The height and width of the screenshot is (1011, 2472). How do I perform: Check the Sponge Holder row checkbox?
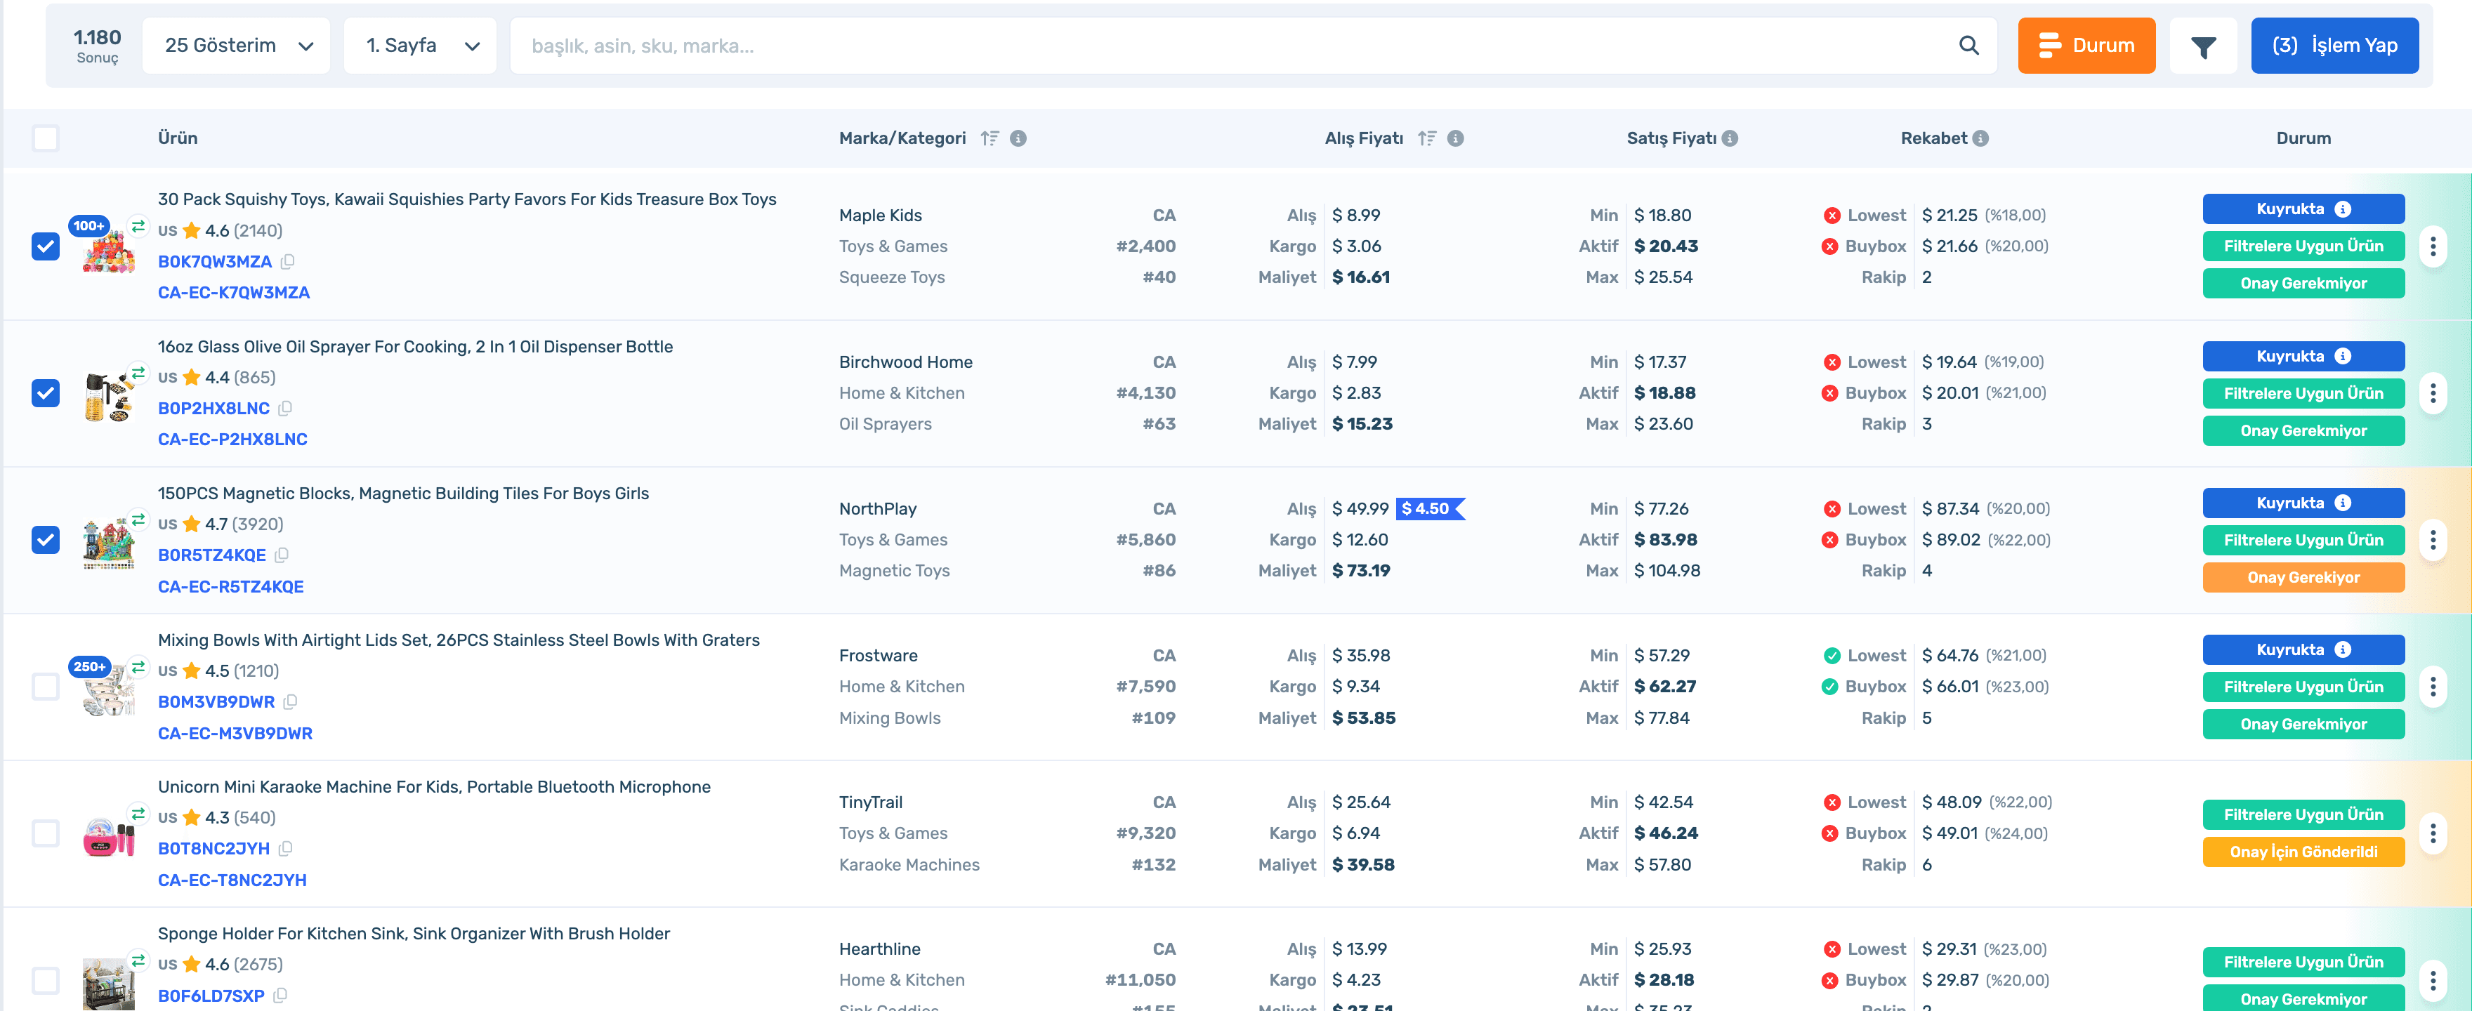point(45,980)
